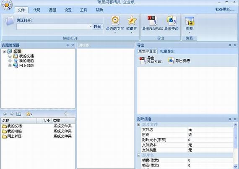Expand the 我的文档 tree node
This screenshot has height=169, width=239.
pyautogui.click(x=10, y=56)
